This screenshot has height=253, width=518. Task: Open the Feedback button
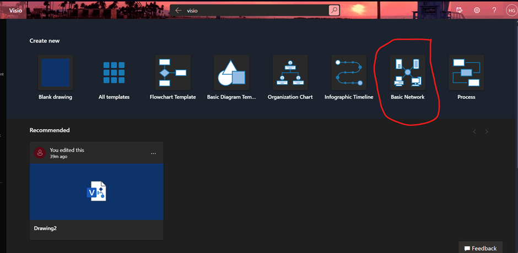click(481, 248)
